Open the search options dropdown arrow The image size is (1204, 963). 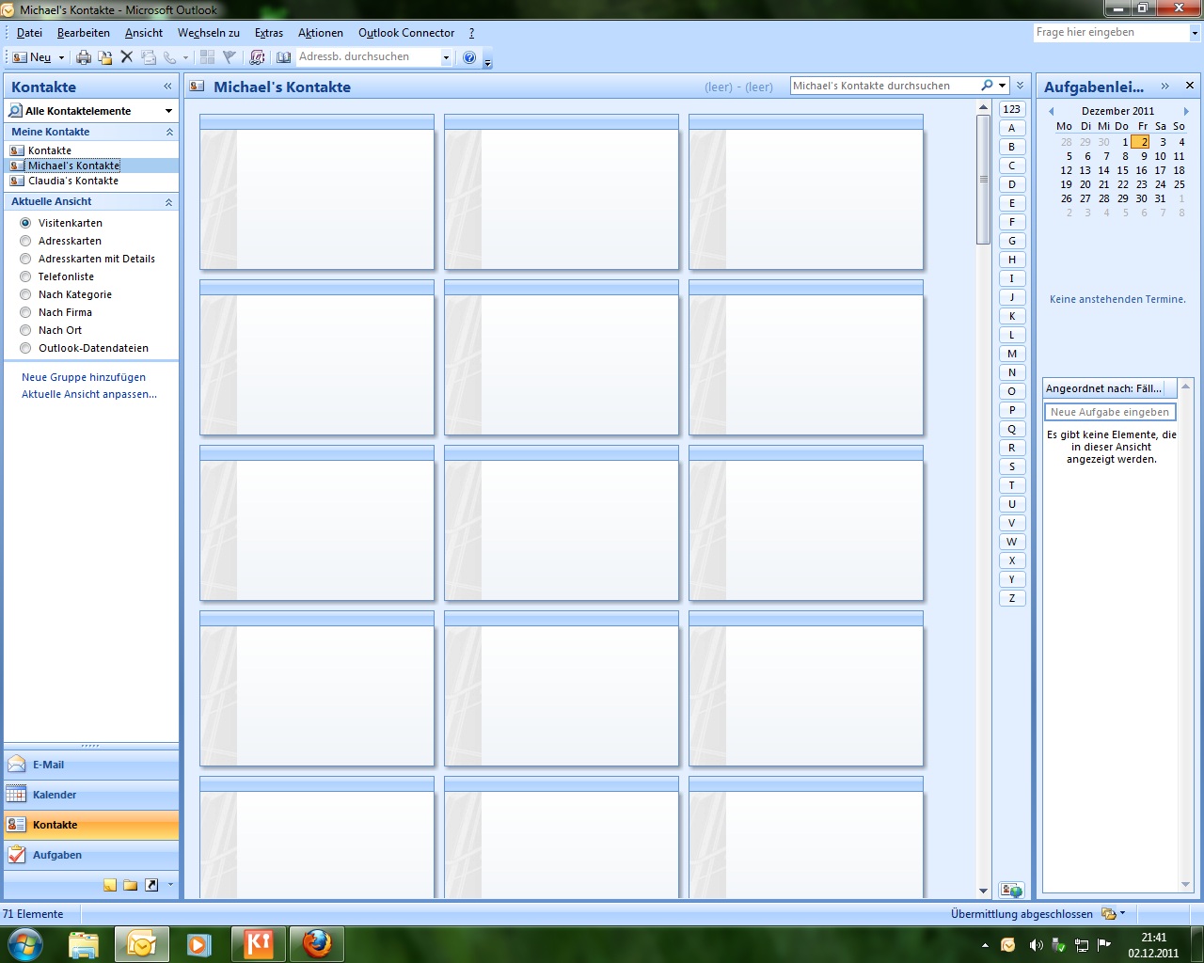[1003, 86]
